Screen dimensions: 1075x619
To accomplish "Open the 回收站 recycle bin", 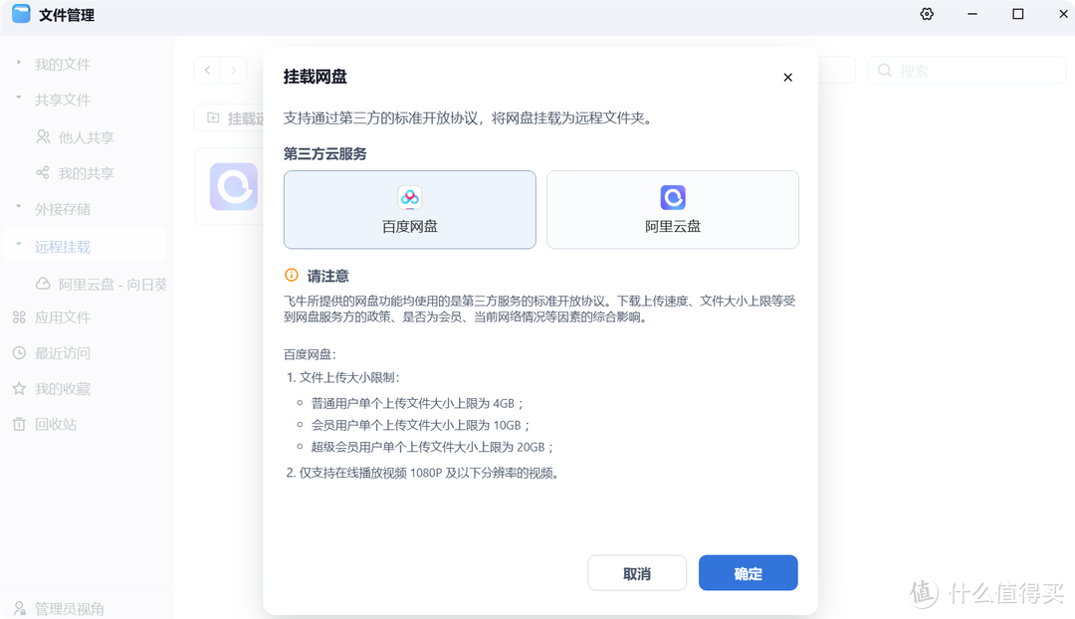I will [55, 424].
